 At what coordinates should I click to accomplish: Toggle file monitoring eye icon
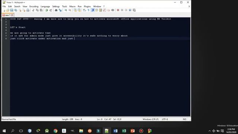[x=113, y=10]
